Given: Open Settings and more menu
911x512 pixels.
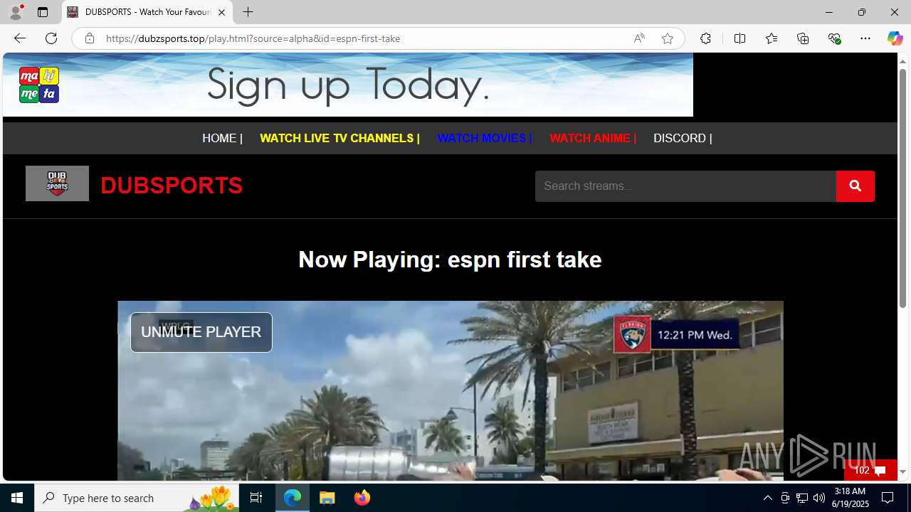Looking at the screenshot, I should tap(865, 38).
